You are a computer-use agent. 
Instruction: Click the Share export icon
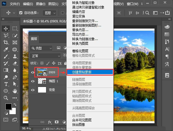point(167,13)
